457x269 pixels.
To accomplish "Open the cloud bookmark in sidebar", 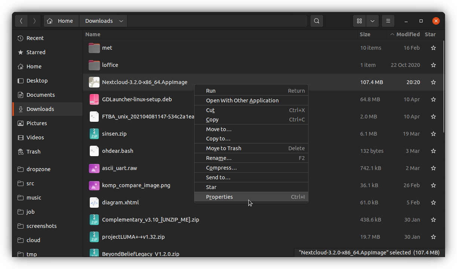I will [47, 240].
